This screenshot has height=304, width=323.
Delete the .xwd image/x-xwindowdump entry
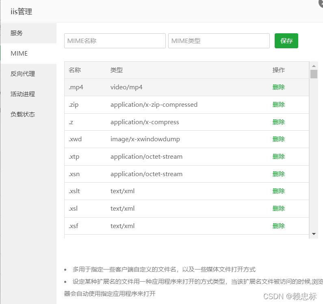pos(278,139)
